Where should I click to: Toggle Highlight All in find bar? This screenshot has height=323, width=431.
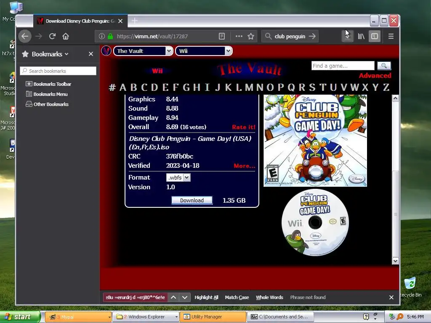[206, 297]
